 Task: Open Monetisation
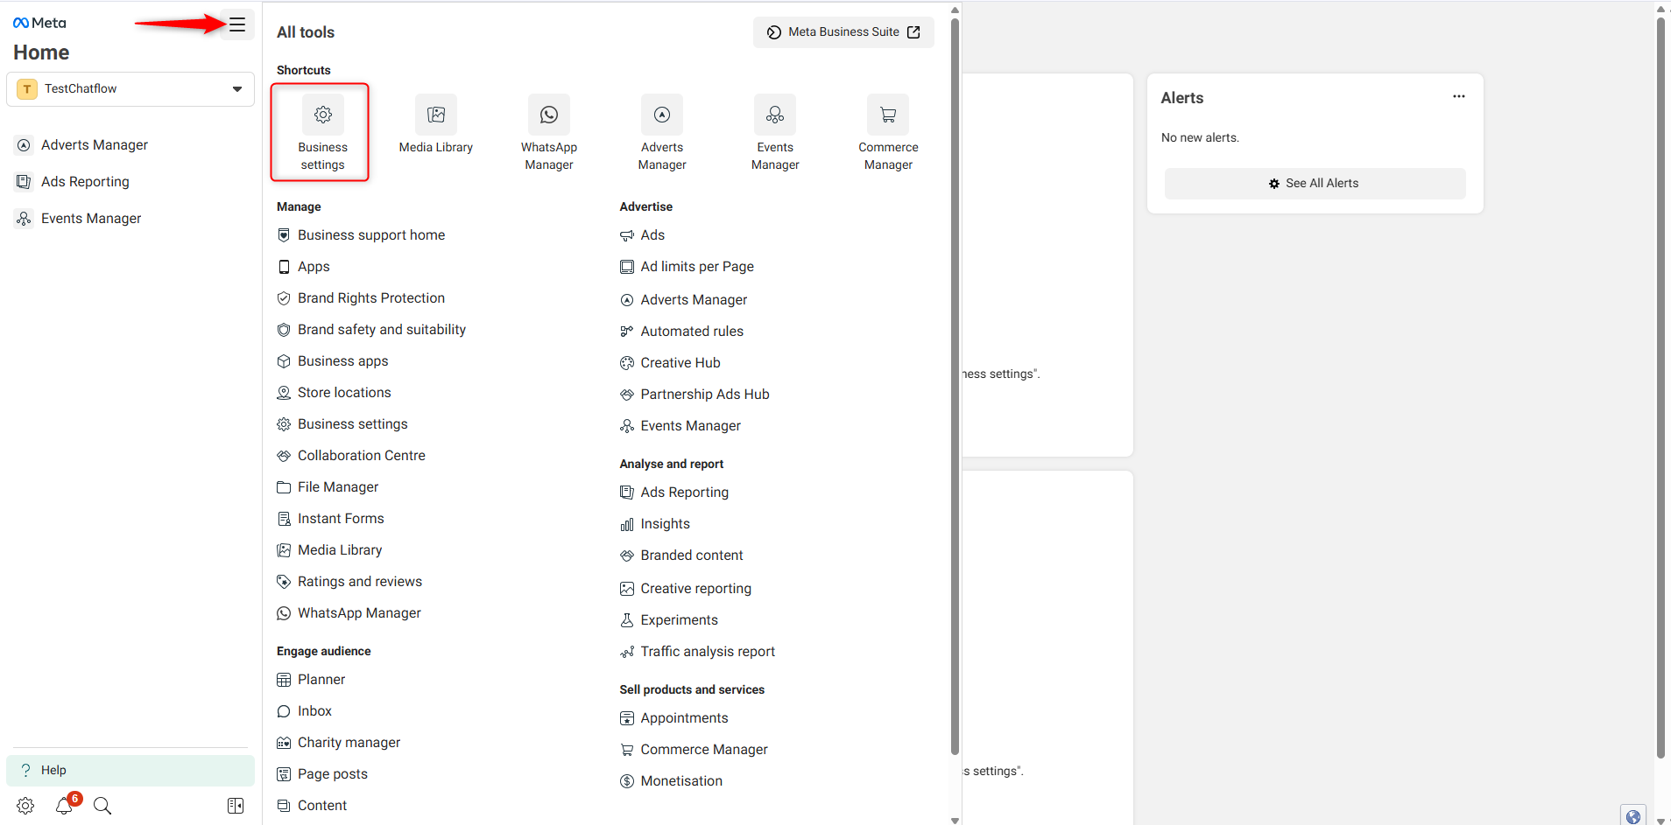[671, 781]
